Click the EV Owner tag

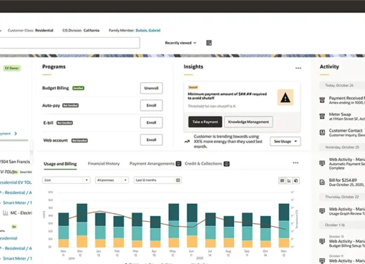click(11, 68)
